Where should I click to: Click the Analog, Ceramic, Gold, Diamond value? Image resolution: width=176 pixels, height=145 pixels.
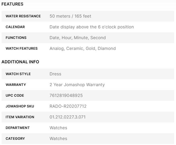click(x=83, y=49)
